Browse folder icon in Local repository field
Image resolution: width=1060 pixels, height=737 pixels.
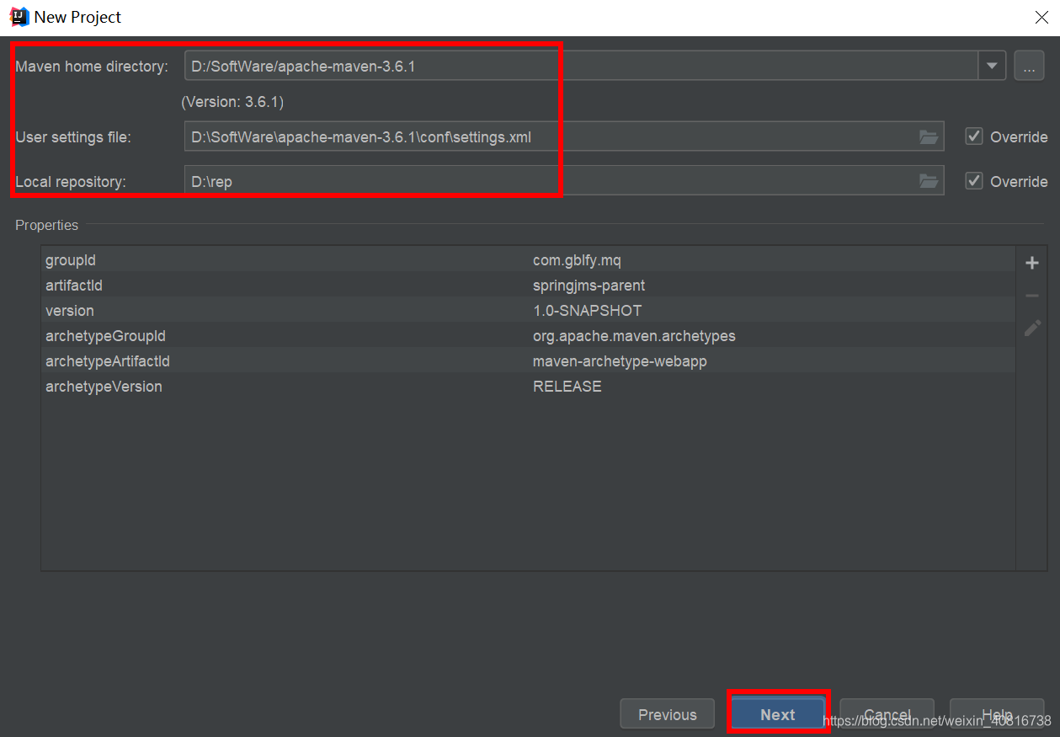[x=929, y=181]
